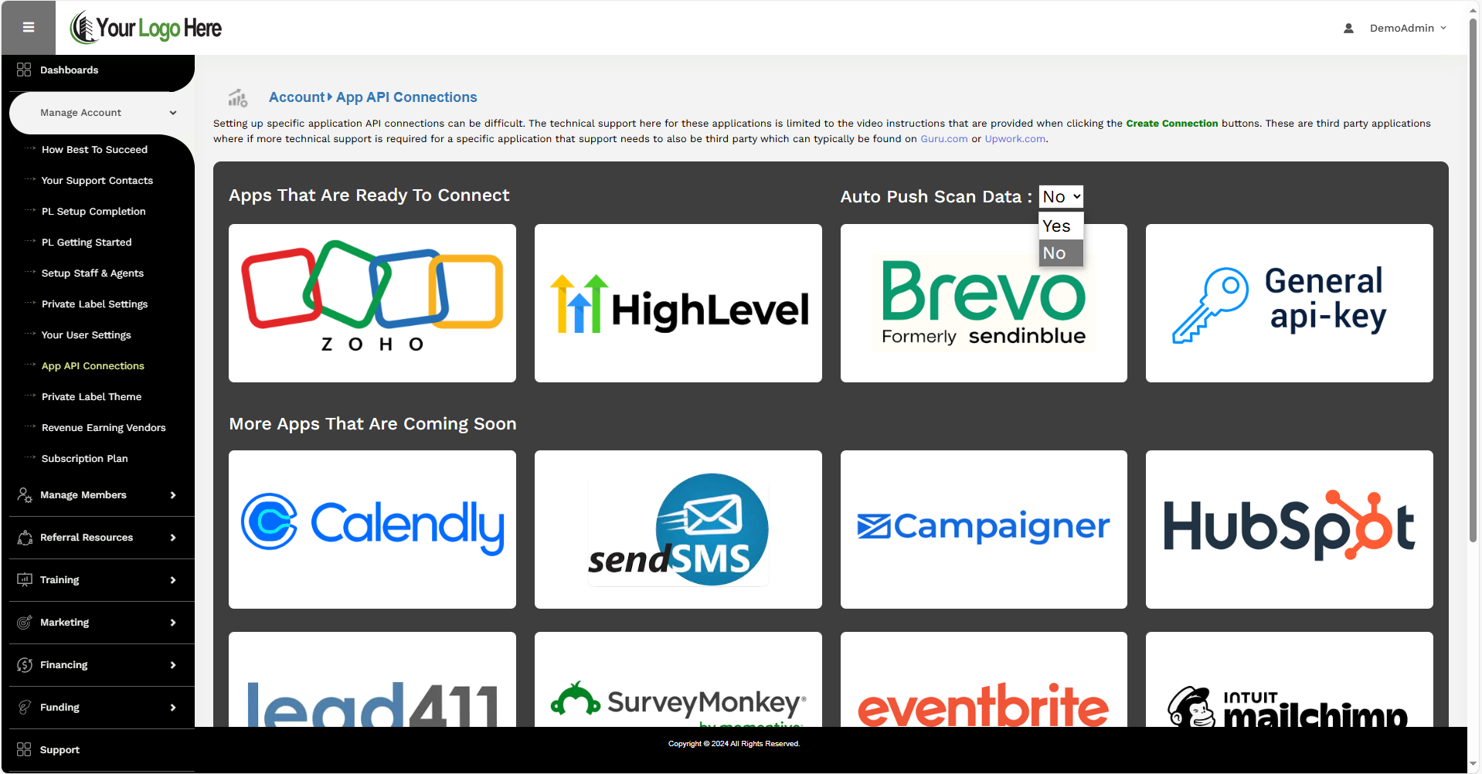This screenshot has height=774, width=1482.
Task: Go to Revenue Earning Vendors
Action: point(104,428)
